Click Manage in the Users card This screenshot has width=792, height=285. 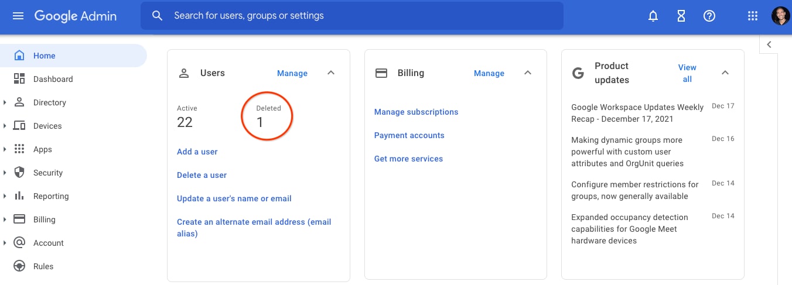[292, 73]
